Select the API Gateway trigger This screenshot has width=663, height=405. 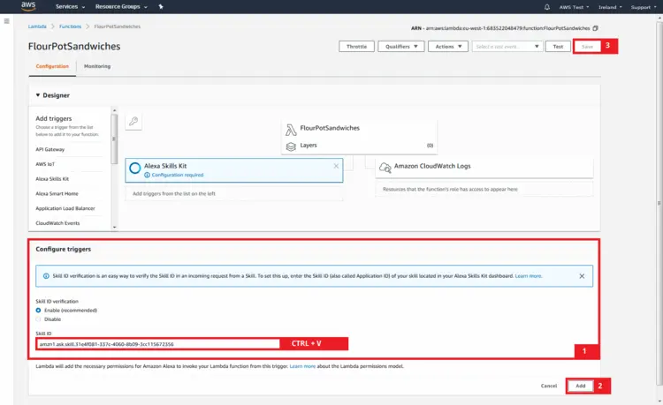(50, 149)
